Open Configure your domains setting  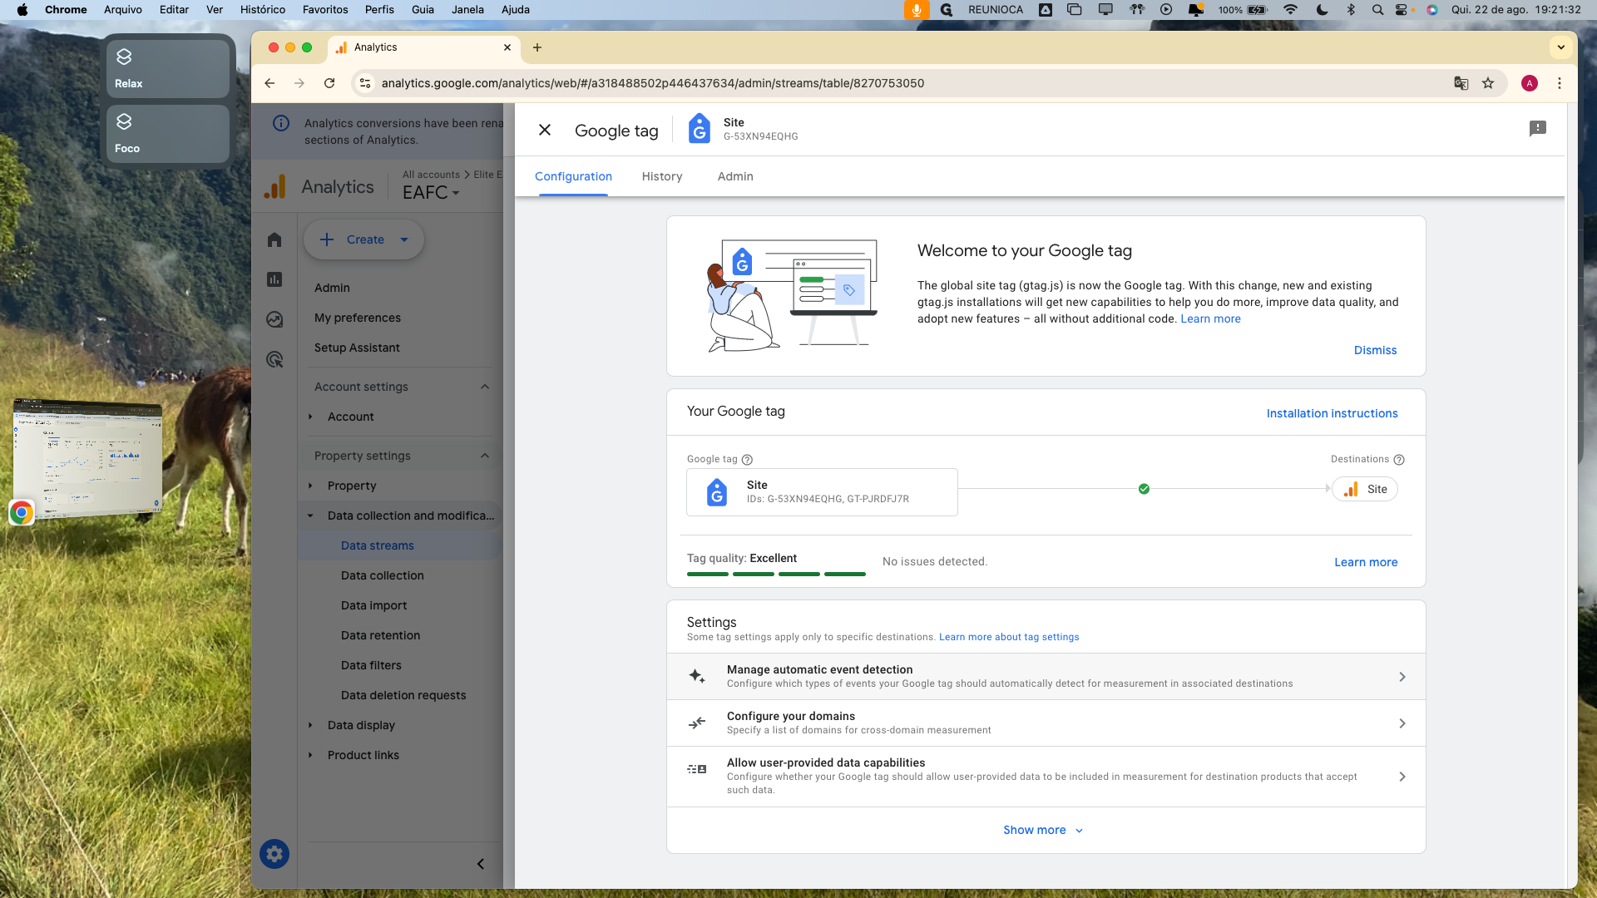pyautogui.click(x=1046, y=723)
